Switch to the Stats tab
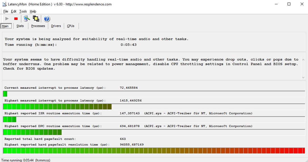 coord(20,26)
